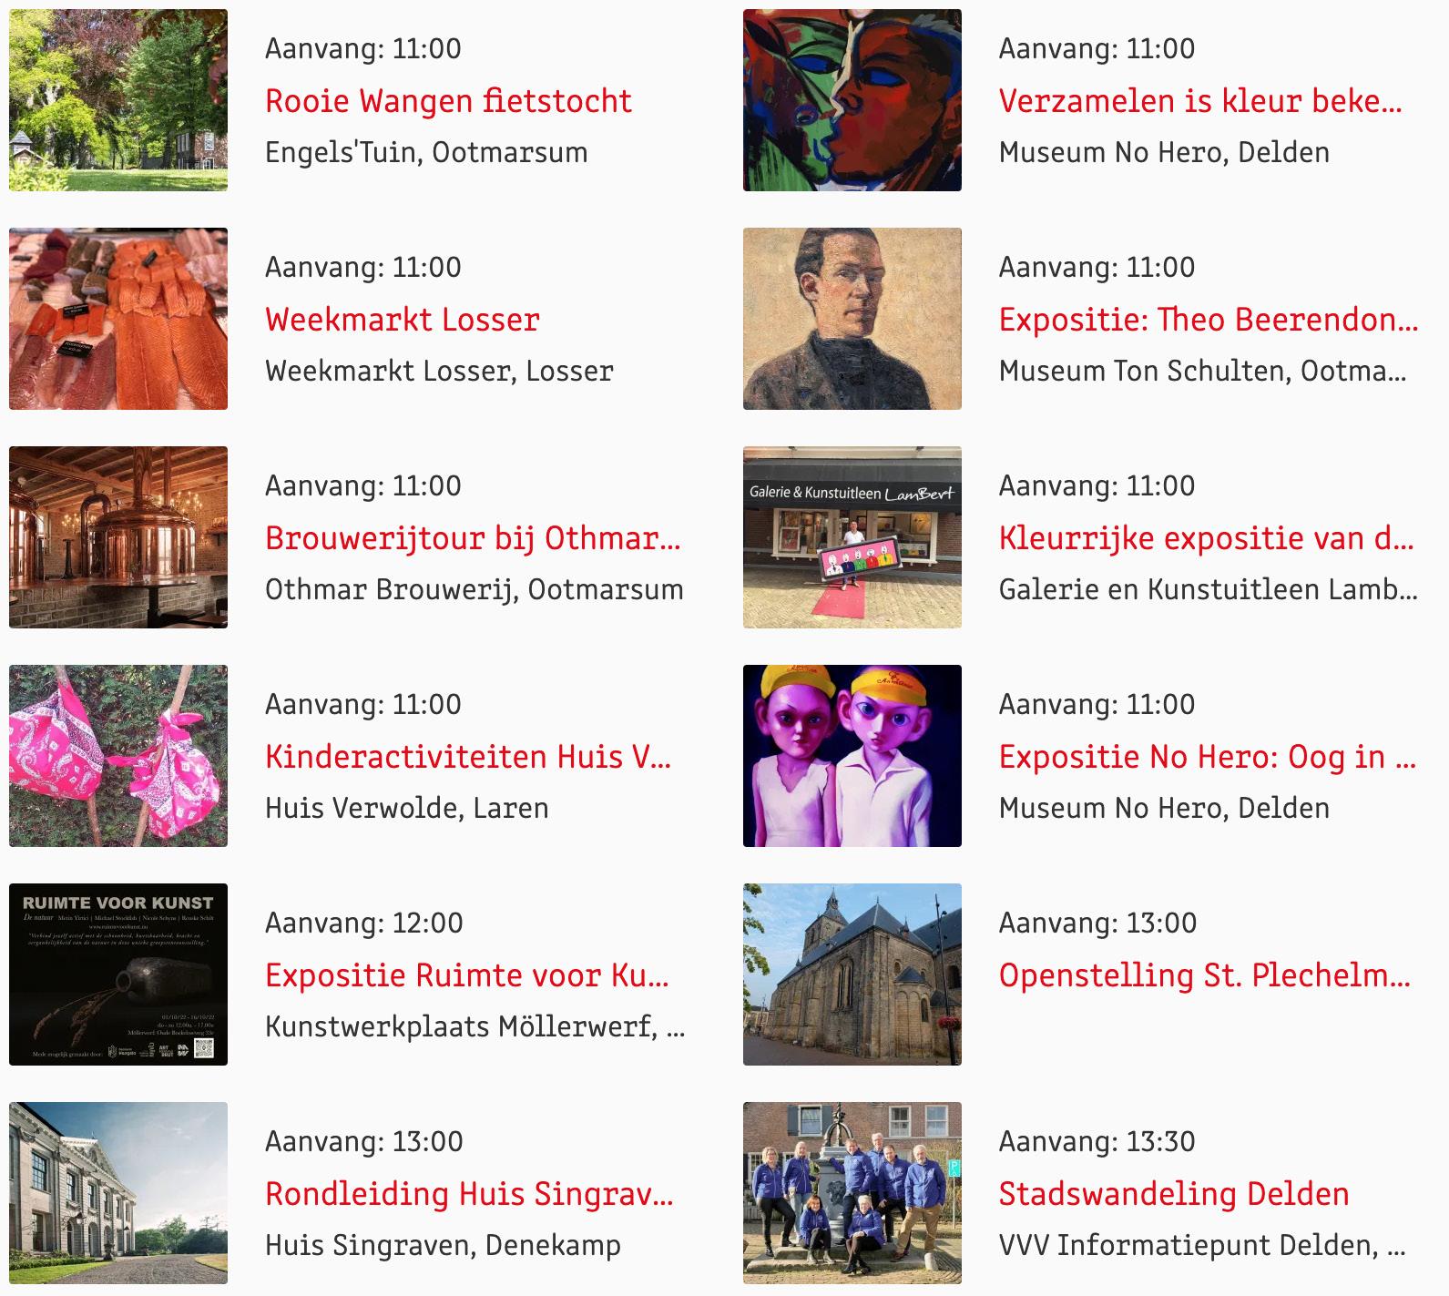This screenshot has width=1449, height=1296.
Task: Open the Expositie No Hero: Oog in link
Action: (1208, 757)
